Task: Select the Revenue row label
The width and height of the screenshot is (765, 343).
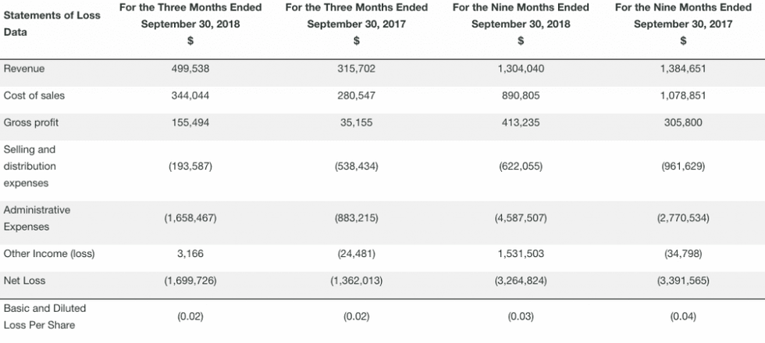Action: [24, 69]
